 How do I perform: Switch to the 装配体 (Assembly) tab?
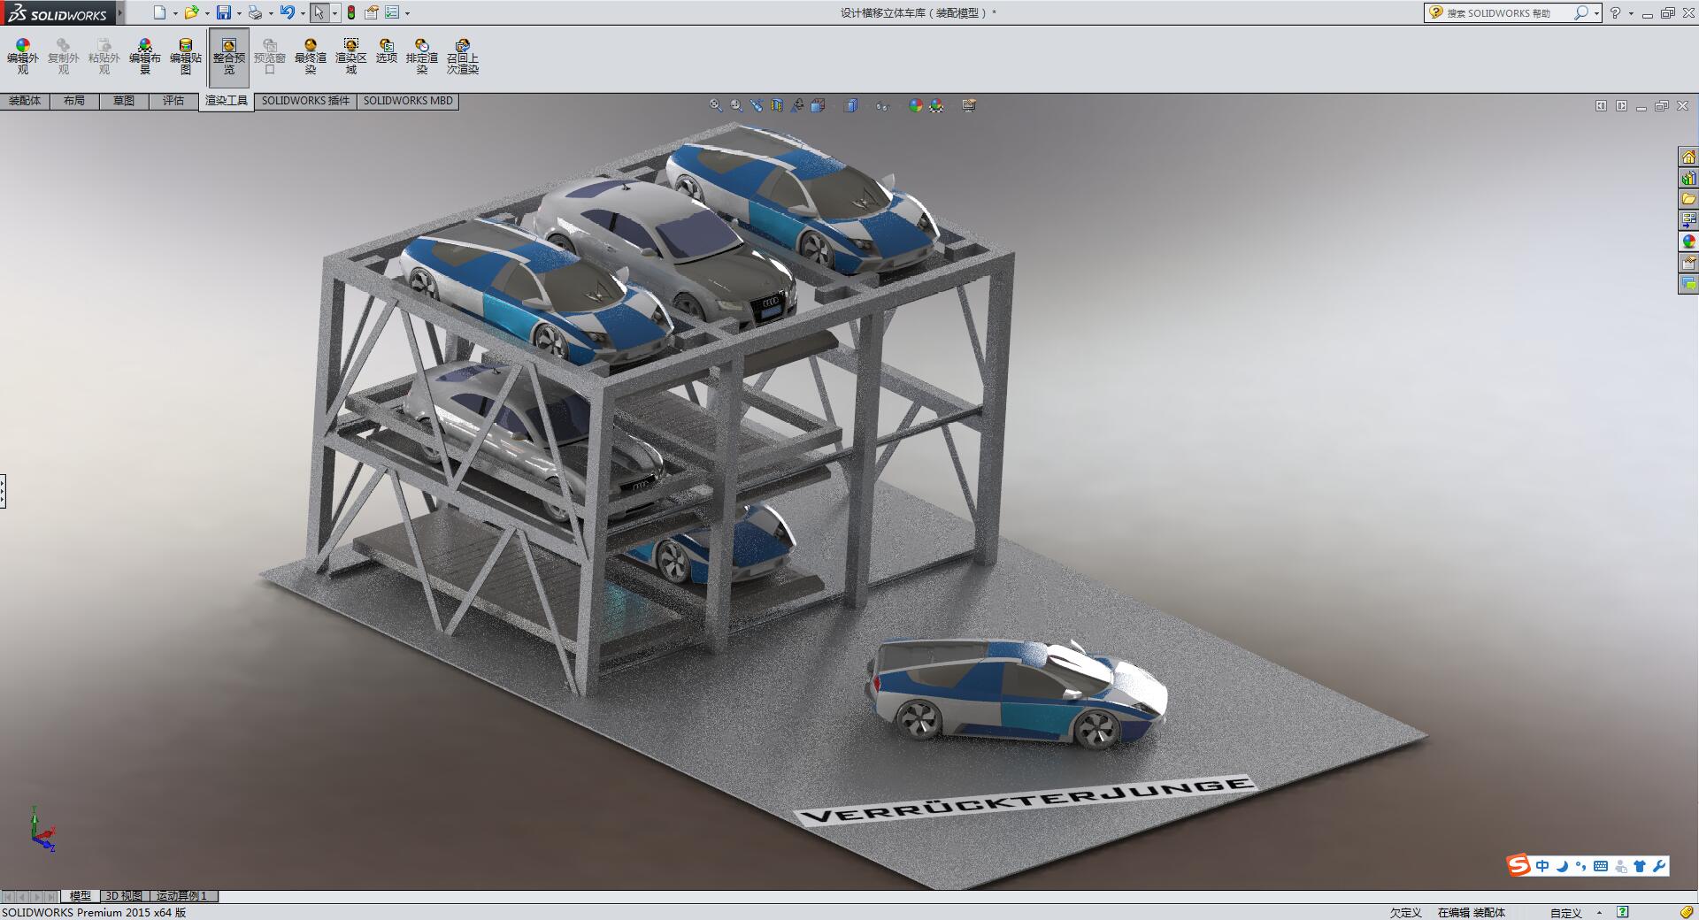pyautogui.click(x=25, y=101)
